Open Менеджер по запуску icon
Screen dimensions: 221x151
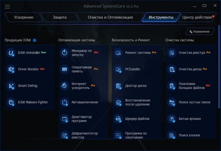pos(65,53)
